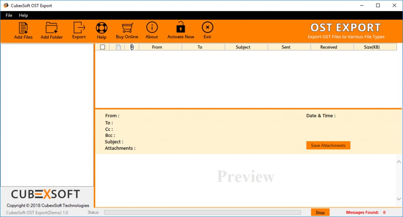Image resolution: width=403 pixels, height=217 pixels.
Task: Open the Help menu in the menu bar
Action: pyautogui.click(x=23, y=15)
